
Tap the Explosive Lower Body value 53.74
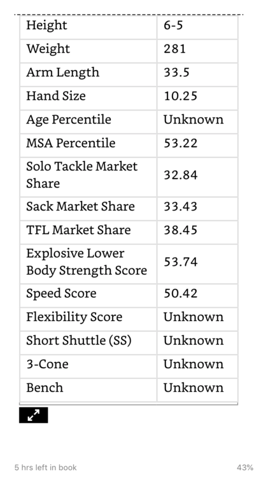click(x=181, y=262)
